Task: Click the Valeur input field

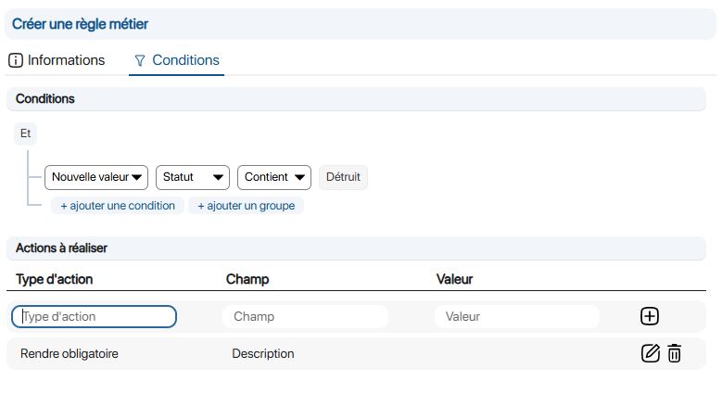Action: [516, 316]
